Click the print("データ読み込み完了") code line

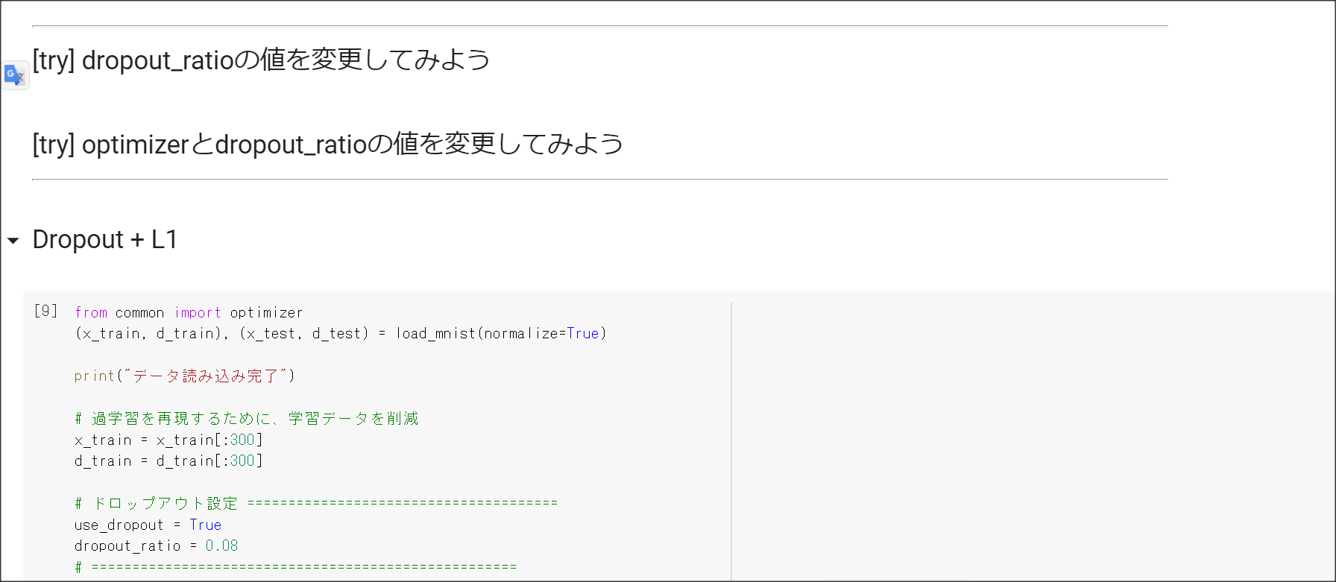(x=185, y=376)
